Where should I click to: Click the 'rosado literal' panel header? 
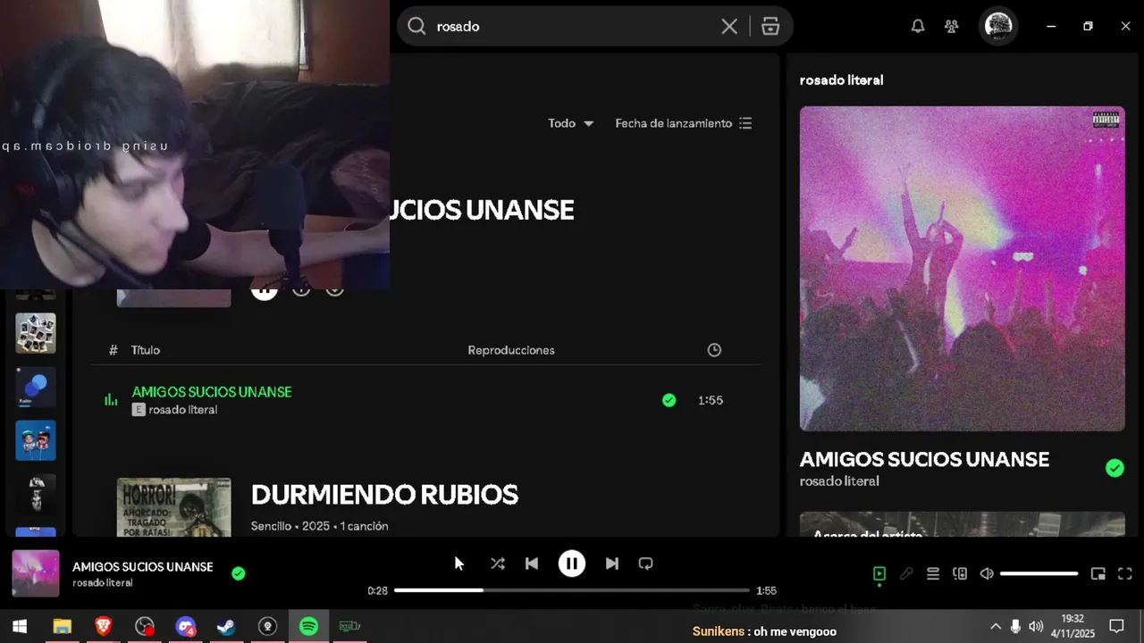point(841,80)
